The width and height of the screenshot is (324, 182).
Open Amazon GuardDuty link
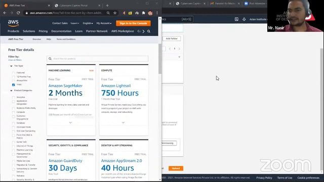point(65,161)
